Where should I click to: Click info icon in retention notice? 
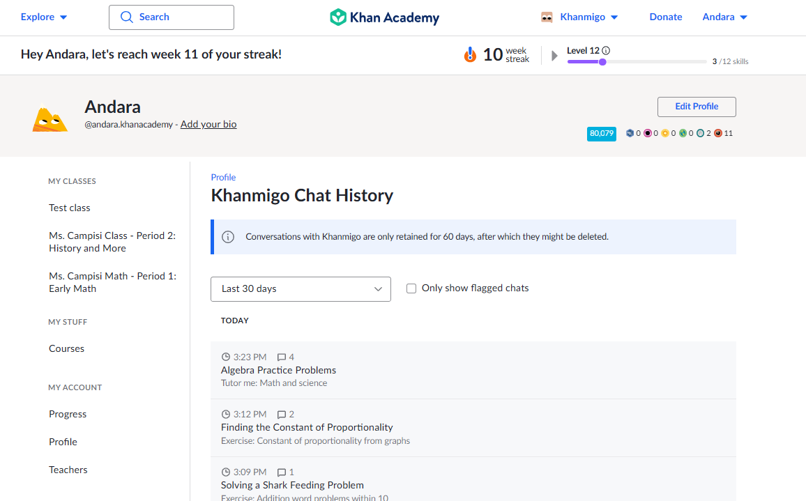click(228, 237)
